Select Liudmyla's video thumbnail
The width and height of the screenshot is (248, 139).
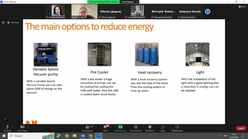[137, 12]
